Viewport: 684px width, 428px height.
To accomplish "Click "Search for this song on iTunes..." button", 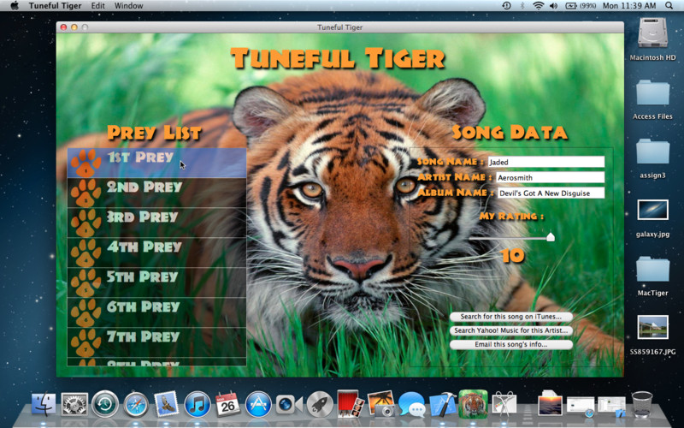I will pyautogui.click(x=510, y=317).
